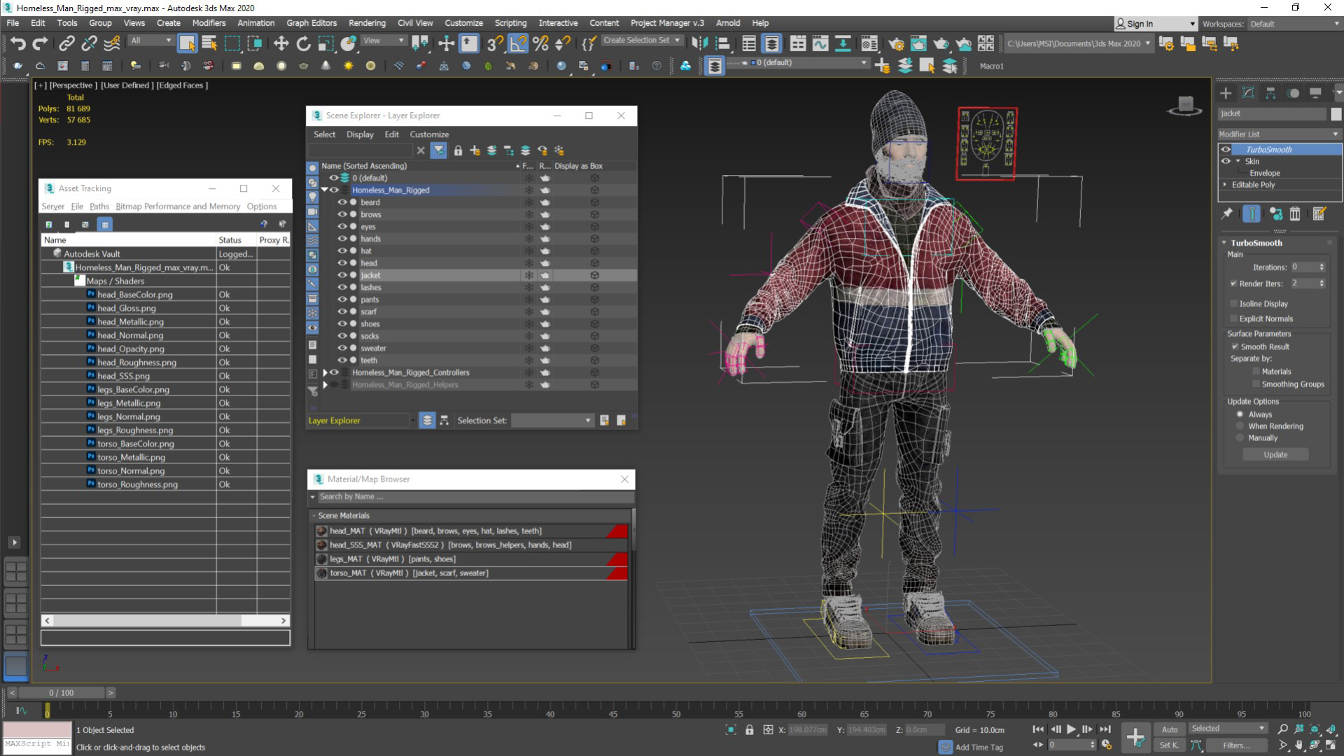The width and height of the screenshot is (1344, 756).
Task: Click the Zoom Extents viewport navigation icon
Action: [1315, 729]
